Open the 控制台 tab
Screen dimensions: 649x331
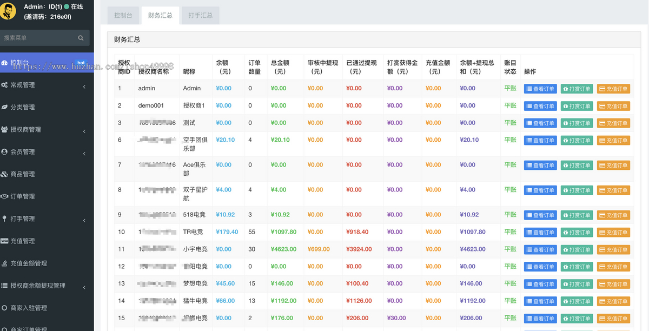click(123, 15)
